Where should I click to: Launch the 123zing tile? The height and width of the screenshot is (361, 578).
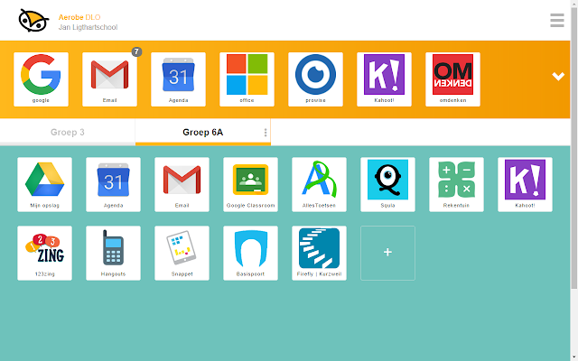44,253
